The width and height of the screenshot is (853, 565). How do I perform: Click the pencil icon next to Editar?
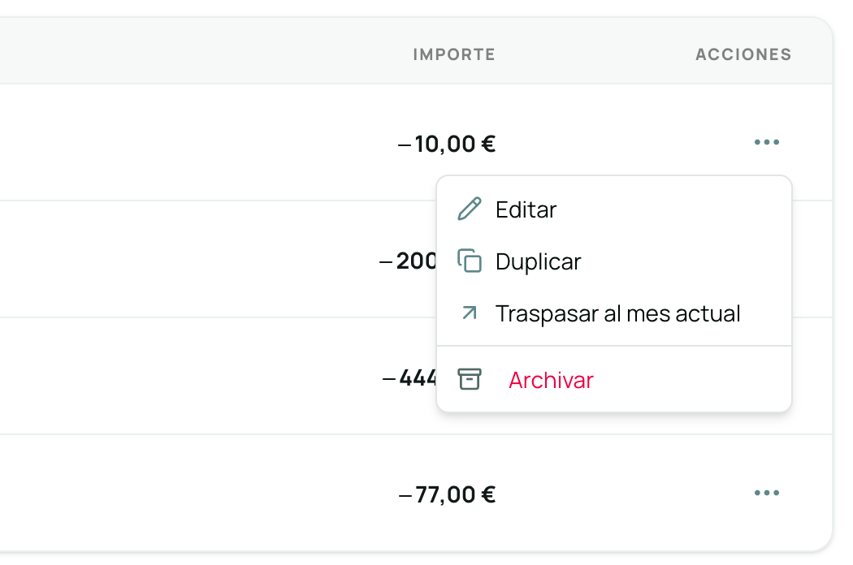coord(469,209)
